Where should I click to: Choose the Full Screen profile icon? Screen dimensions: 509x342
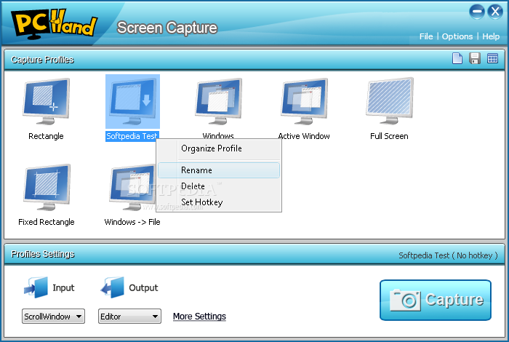point(390,101)
